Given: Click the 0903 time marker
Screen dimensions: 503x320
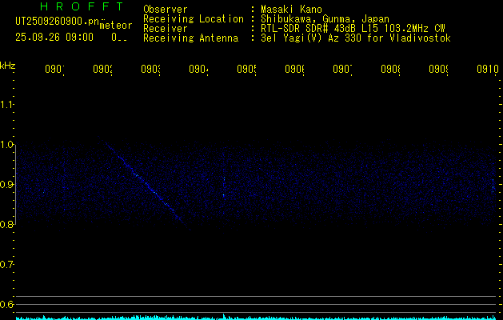Looking at the screenshot, I should point(151,69).
